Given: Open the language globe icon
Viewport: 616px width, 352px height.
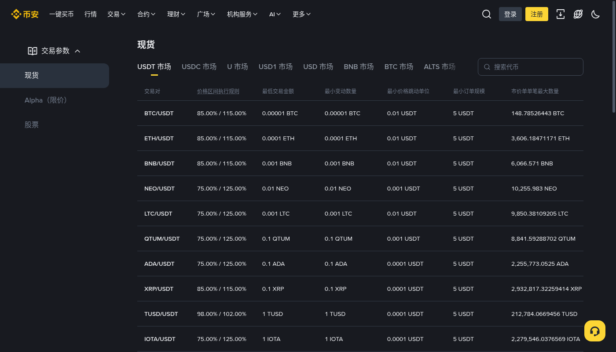Looking at the screenshot, I should (x=578, y=14).
